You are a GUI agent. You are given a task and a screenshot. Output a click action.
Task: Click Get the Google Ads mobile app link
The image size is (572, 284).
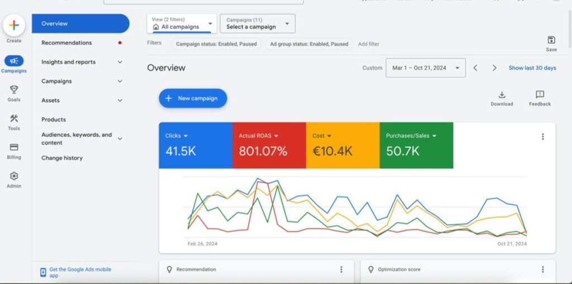[x=80, y=272]
